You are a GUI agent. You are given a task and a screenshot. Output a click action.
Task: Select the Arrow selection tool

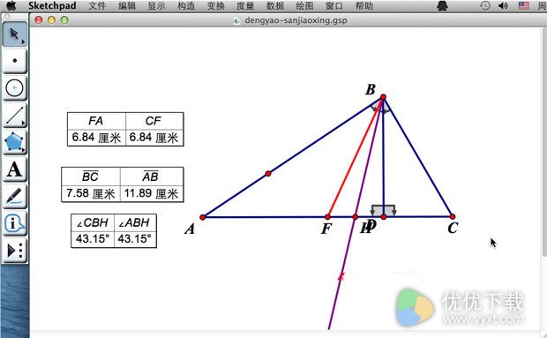coord(15,34)
